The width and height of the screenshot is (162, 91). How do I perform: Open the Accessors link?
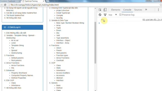coord(60,75)
